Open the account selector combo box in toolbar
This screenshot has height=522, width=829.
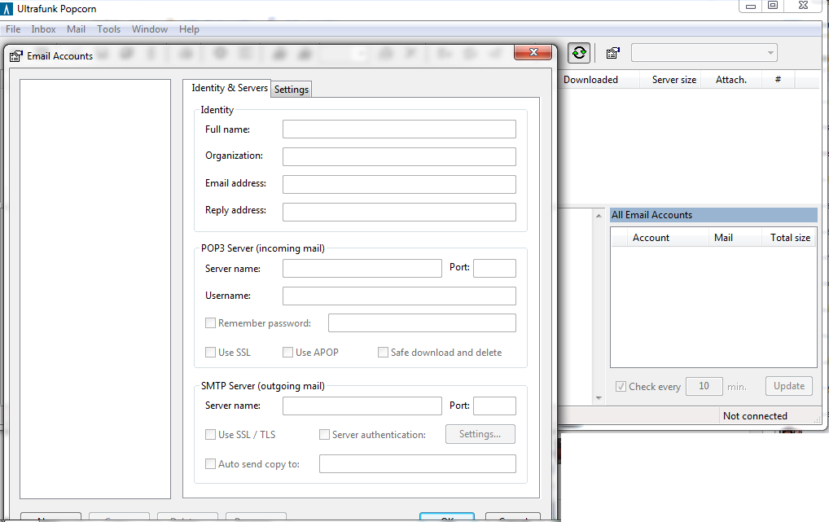click(x=704, y=52)
